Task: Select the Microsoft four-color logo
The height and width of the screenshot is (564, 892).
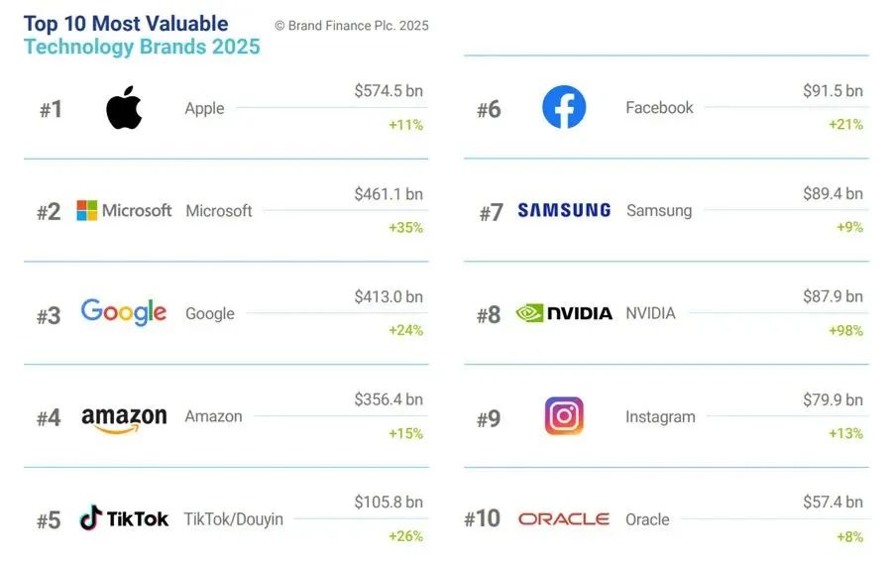Action: tap(124, 210)
